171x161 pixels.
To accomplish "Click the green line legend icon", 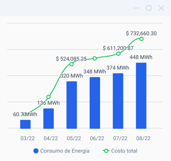I will click(106, 151).
